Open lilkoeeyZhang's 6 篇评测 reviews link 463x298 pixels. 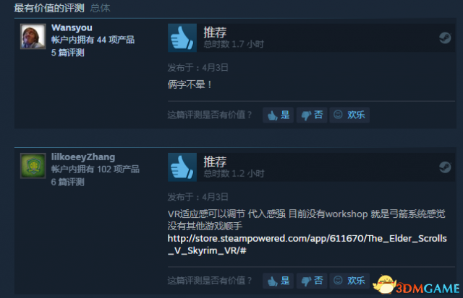(x=67, y=182)
